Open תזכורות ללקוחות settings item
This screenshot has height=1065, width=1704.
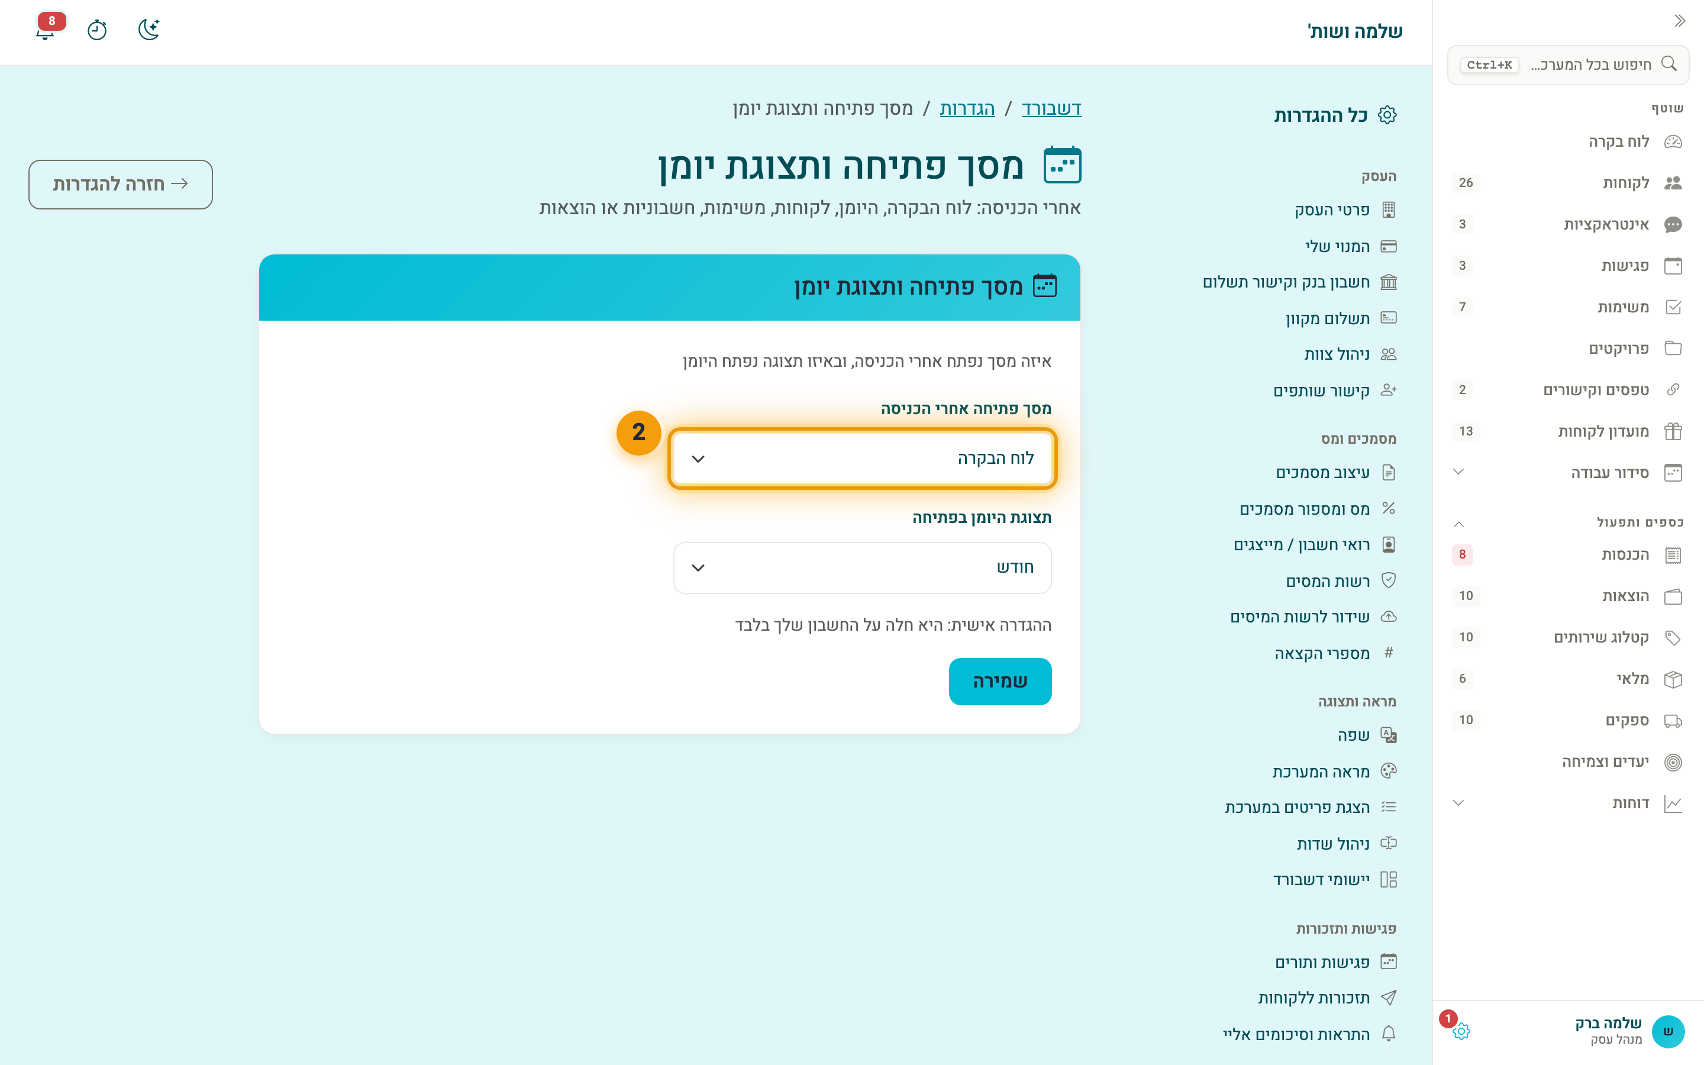(x=1327, y=998)
